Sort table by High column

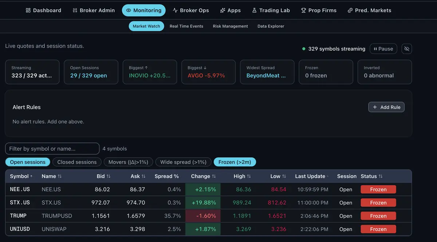tap(242, 176)
